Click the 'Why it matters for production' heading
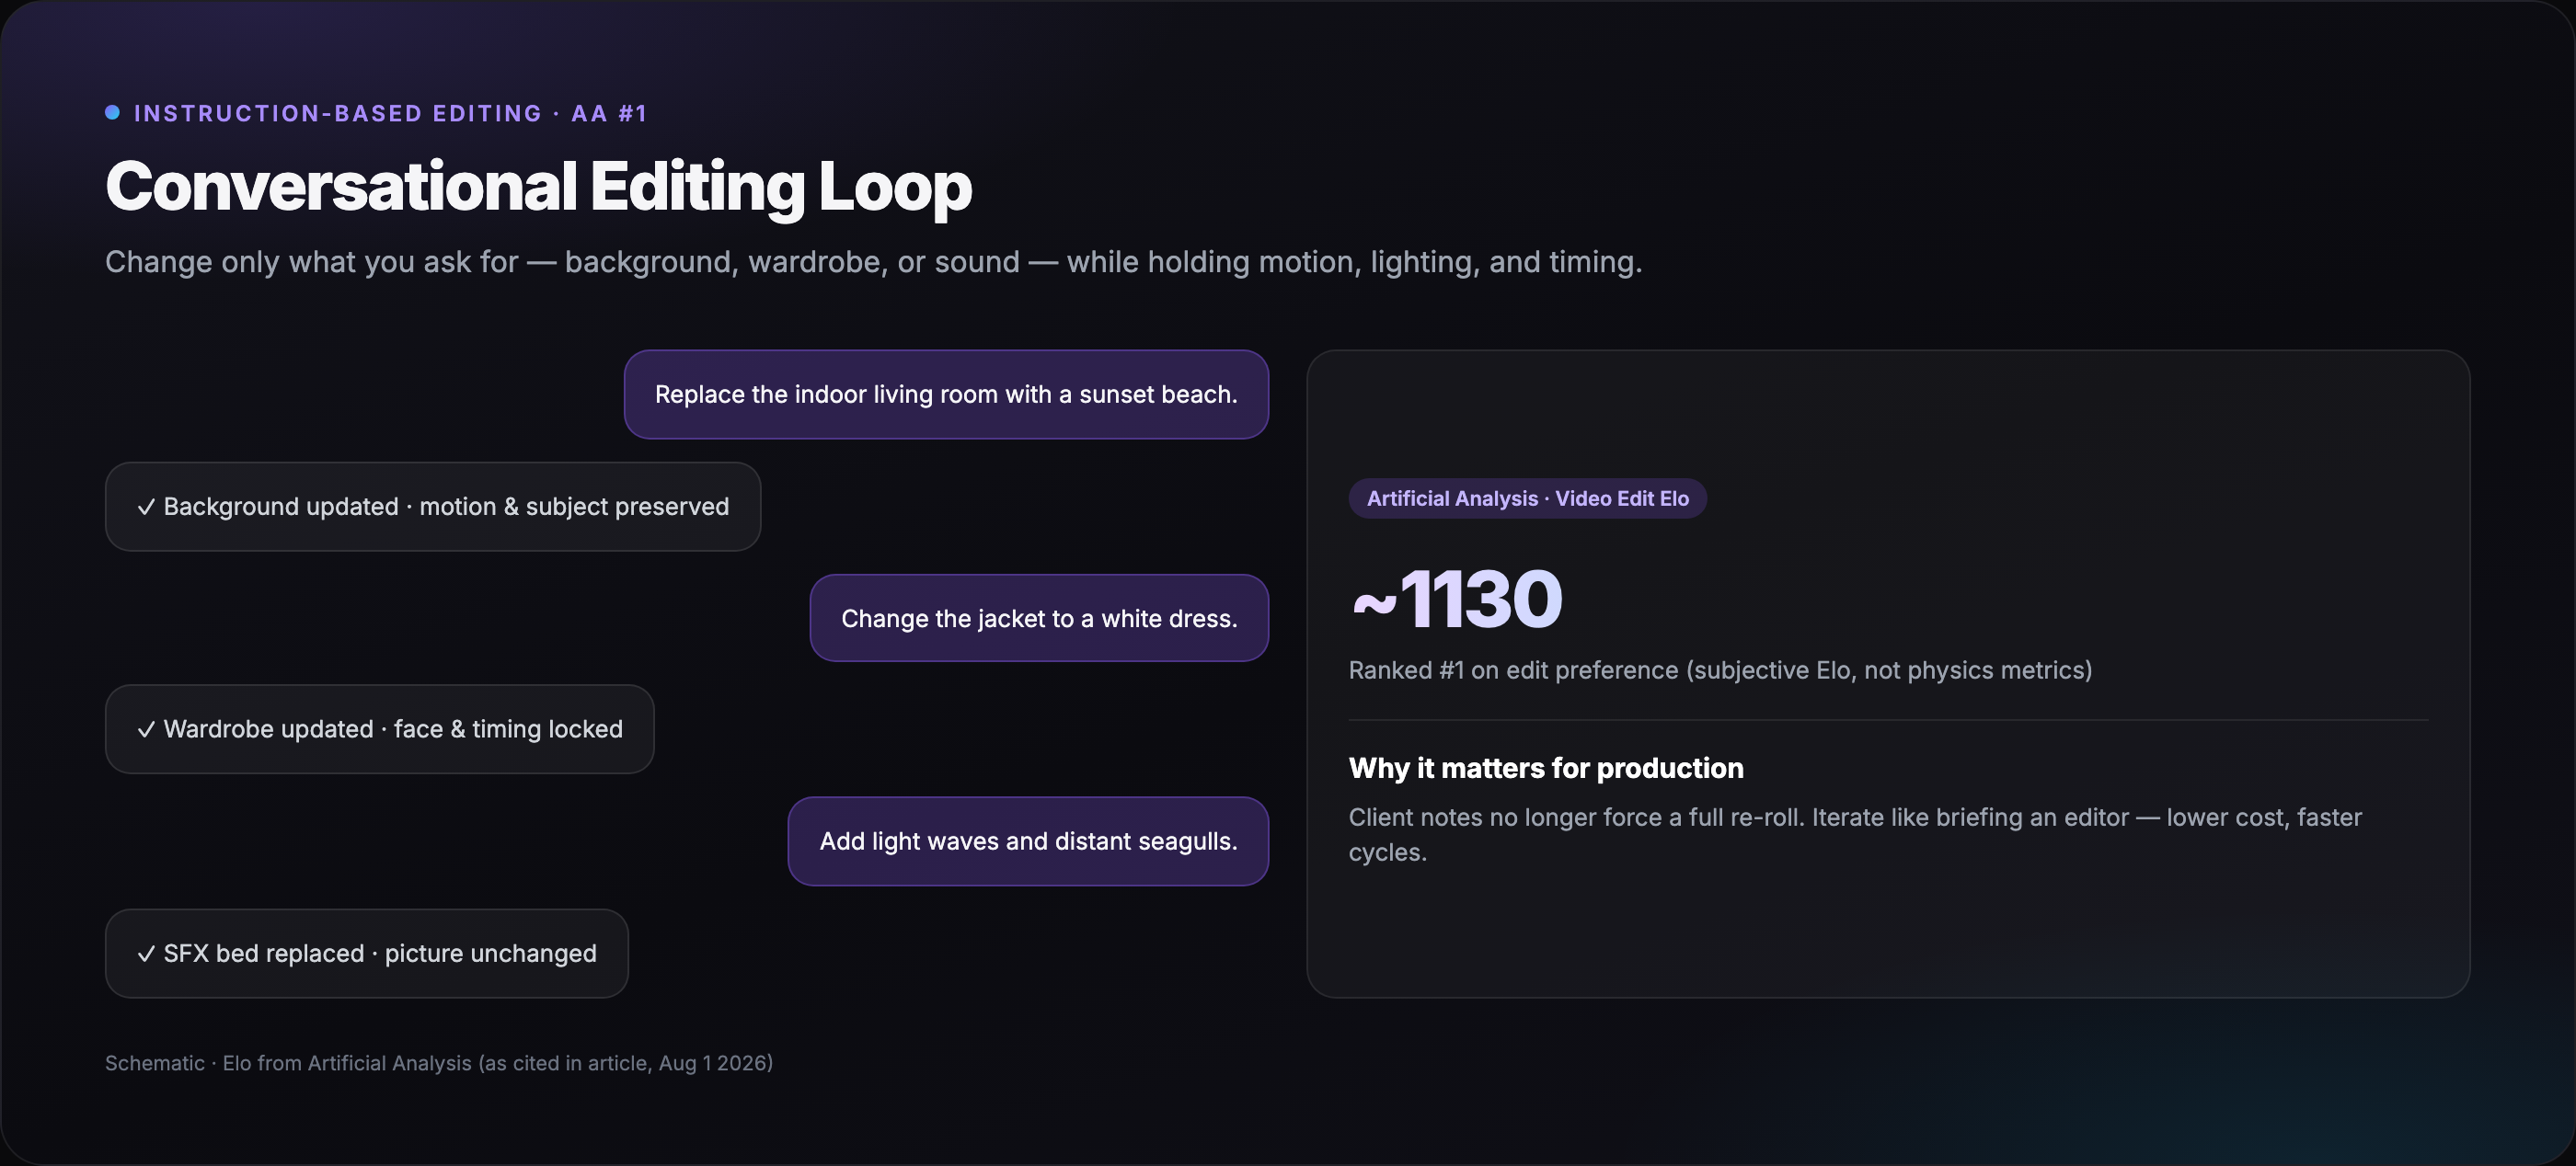This screenshot has height=1166, width=2576. click(x=1546, y=767)
